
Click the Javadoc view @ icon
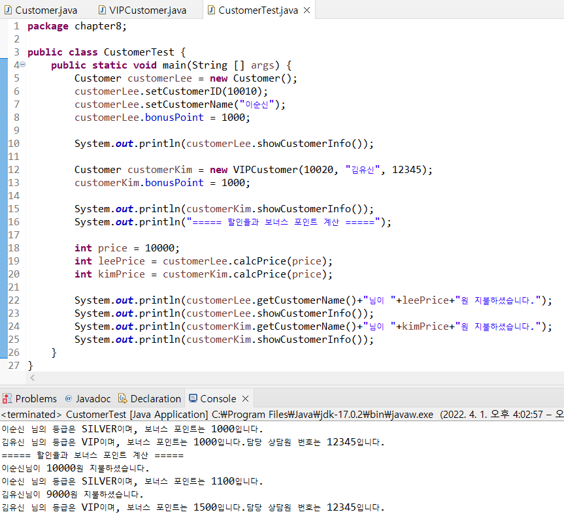point(69,398)
